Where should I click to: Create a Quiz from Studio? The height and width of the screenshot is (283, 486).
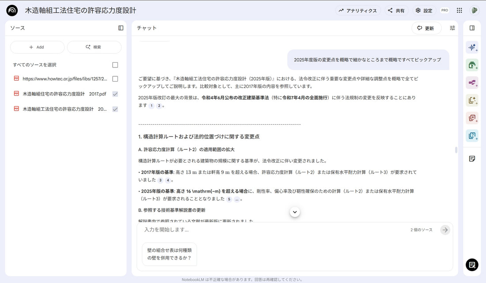472,135
